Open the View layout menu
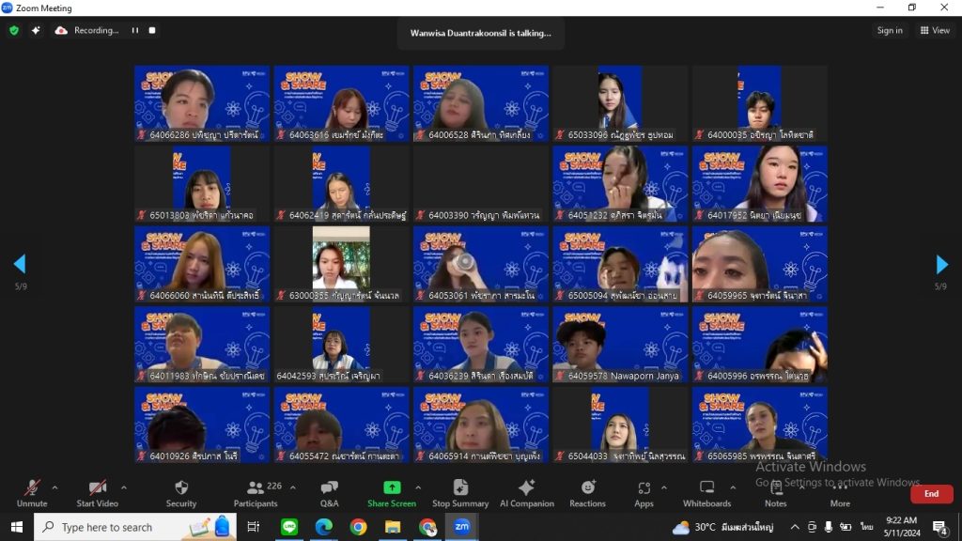 (935, 30)
